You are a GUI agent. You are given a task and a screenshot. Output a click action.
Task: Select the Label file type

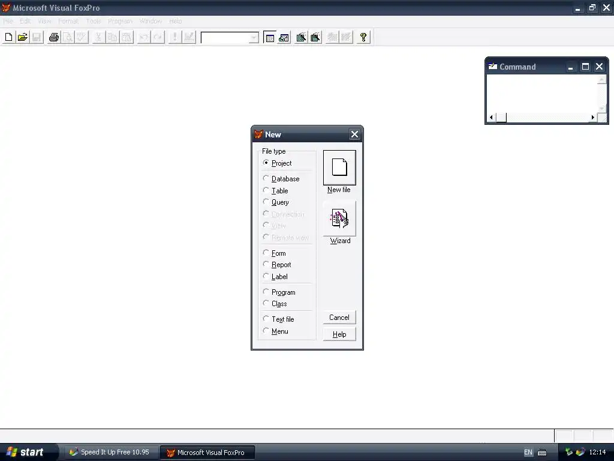pos(275,276)
